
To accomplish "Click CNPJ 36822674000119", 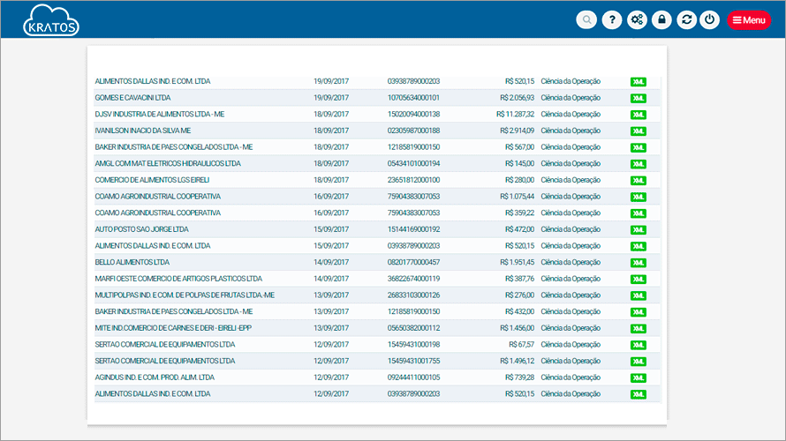I will tap(413, 279).
